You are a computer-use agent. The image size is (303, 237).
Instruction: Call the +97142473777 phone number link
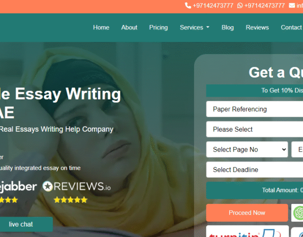pyautogui.click(x=213, y=5)
